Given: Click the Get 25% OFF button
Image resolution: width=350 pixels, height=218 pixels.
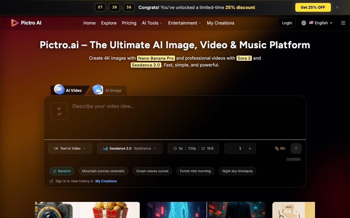Looking at the screenshot, I should 313,7.
